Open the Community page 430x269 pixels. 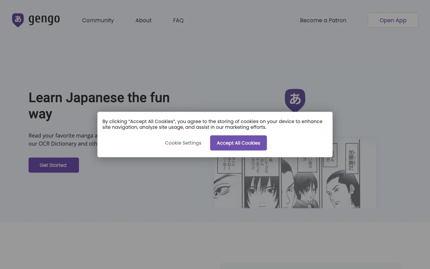pyautogui.click(x=98, y=20)
